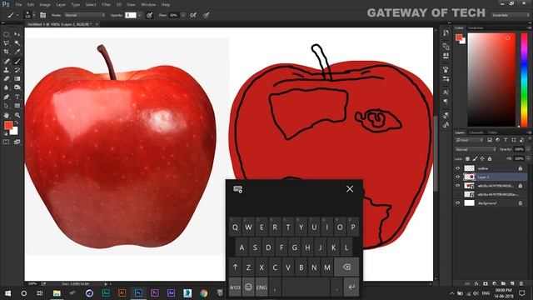Open File Explorer from taskbar
The image size is (533, 300).
[57, 293]
